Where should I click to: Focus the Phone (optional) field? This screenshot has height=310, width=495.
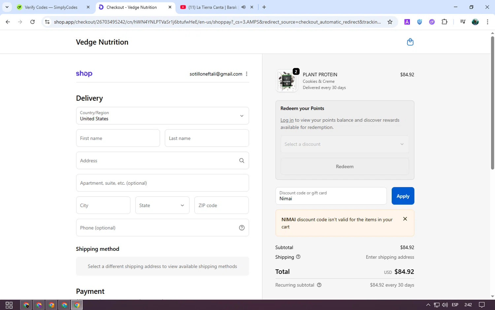(x=162, y=228)
